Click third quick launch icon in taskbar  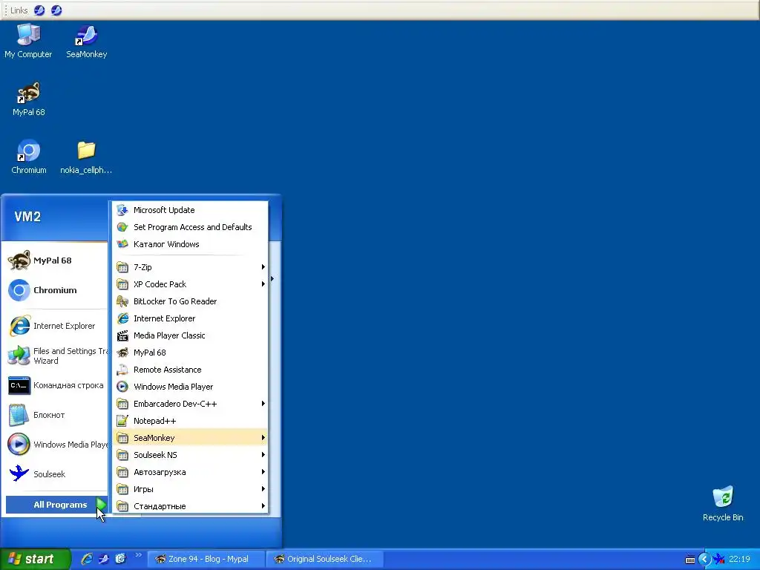(x=120, y=559)
